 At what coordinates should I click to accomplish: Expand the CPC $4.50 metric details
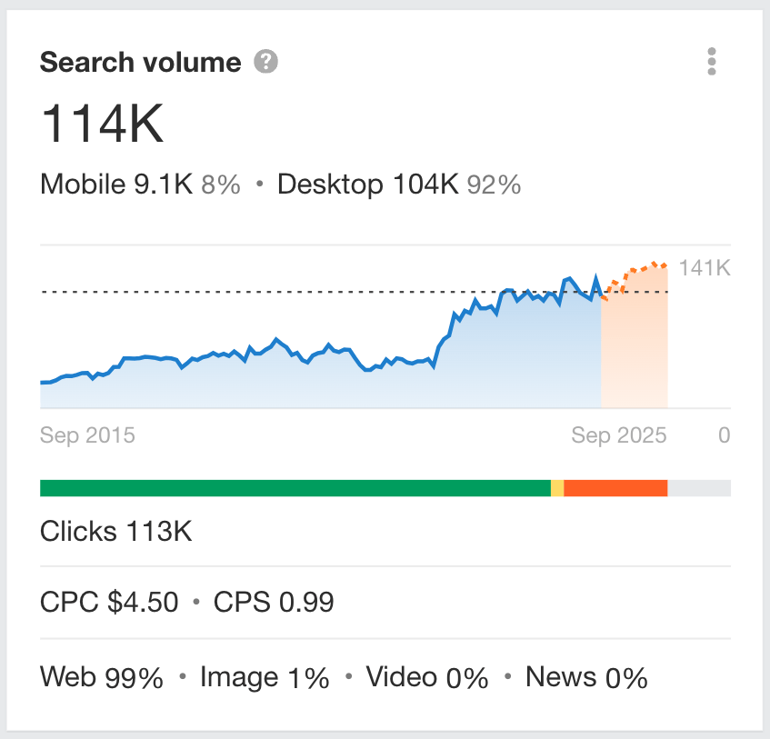click(x=108, y=602)
